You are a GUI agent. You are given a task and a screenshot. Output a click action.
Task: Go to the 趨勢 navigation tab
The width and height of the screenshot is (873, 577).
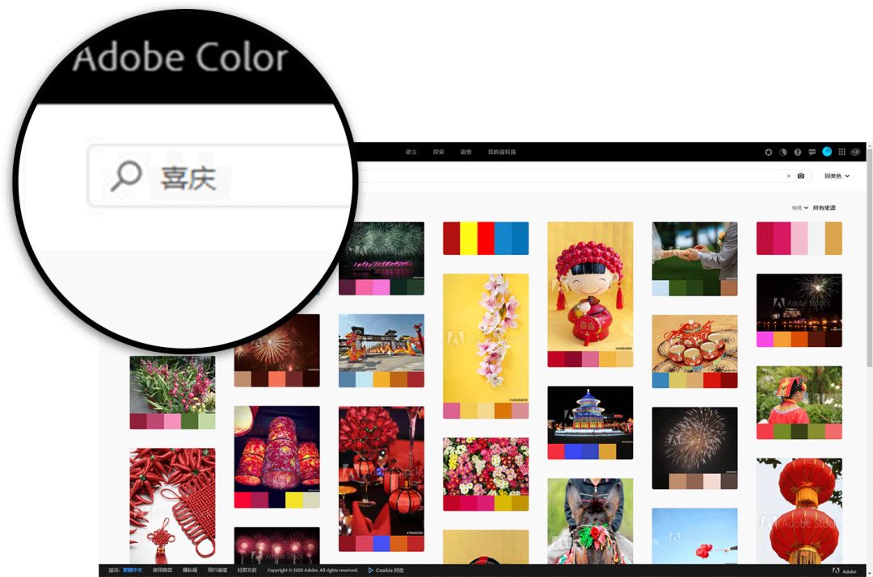tap(466, 152)
